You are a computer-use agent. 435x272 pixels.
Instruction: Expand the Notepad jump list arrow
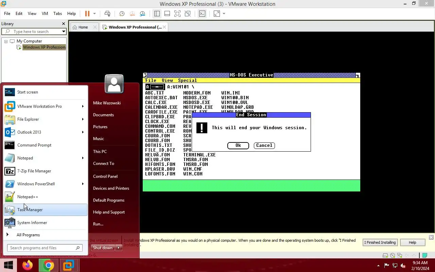[83, 158]
